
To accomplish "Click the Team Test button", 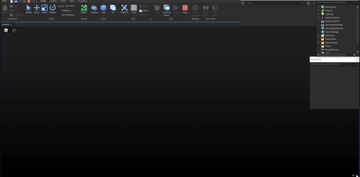I will click(x=206, y=10).
